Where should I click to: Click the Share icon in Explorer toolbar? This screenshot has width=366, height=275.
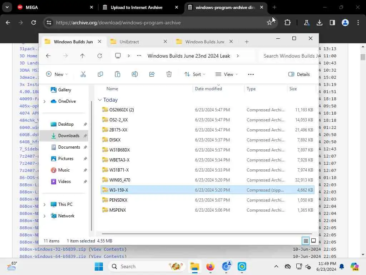click(x=152, y=74)
